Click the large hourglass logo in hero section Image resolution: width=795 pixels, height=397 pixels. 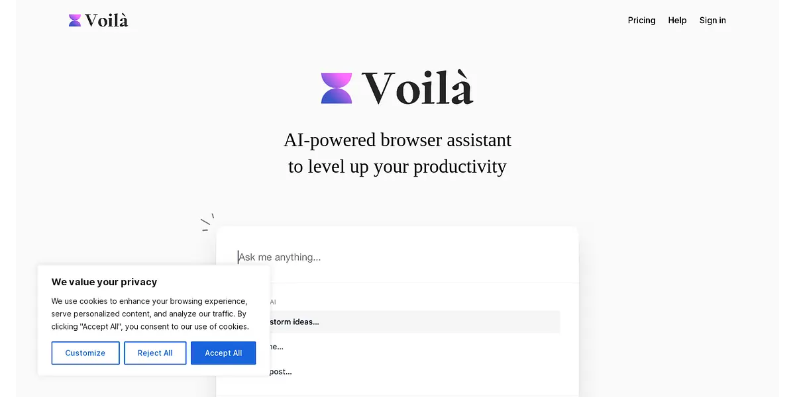coord(337,88)
